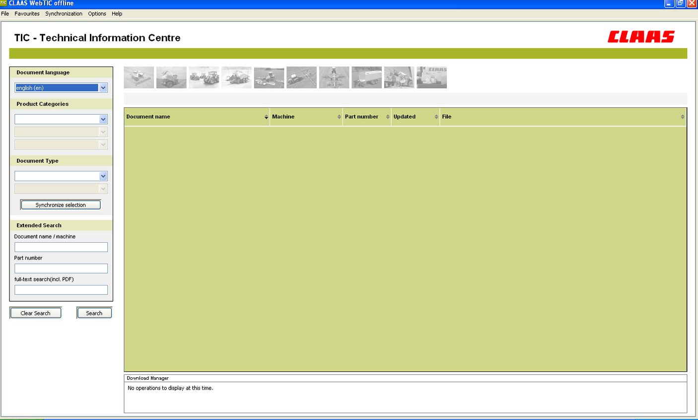Select the combine harvester product category

tap(139, 77)
